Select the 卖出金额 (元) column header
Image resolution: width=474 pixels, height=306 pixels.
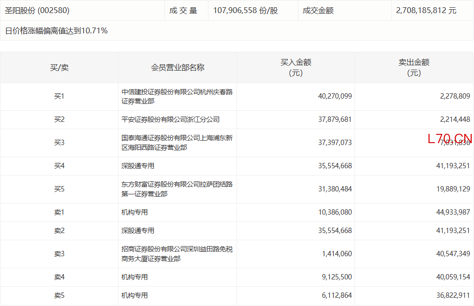coord(414,68)
